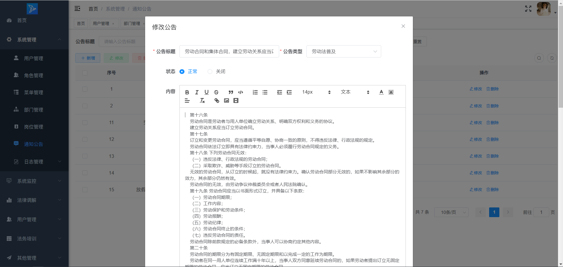
Task: Decrease indent in editor
Action: pos(279,92)
